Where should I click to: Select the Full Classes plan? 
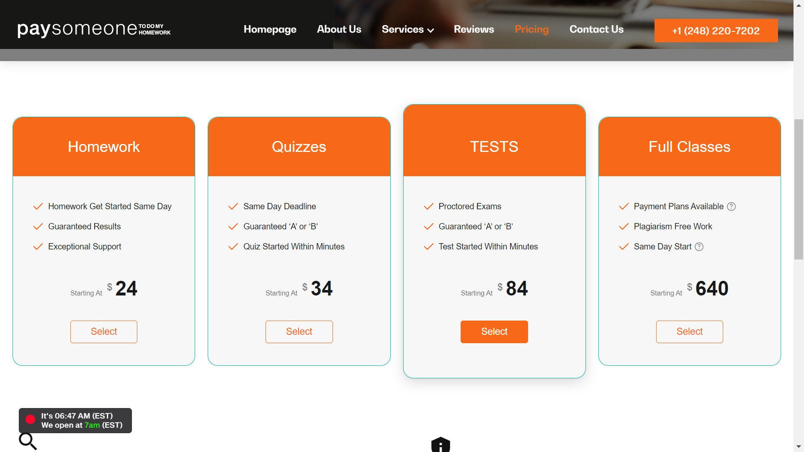tap(689, 331)
